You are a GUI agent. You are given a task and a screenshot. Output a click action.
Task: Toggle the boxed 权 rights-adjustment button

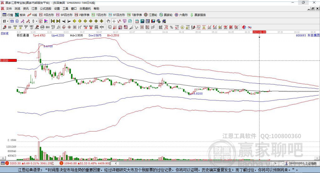tap(41, 21)
